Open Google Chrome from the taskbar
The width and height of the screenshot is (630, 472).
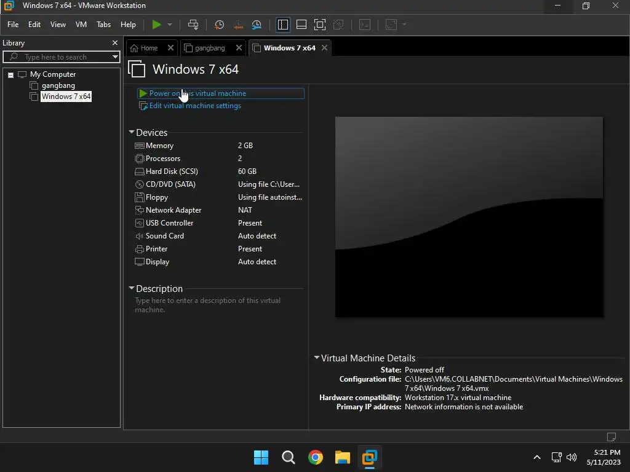[x=316, y=457]
